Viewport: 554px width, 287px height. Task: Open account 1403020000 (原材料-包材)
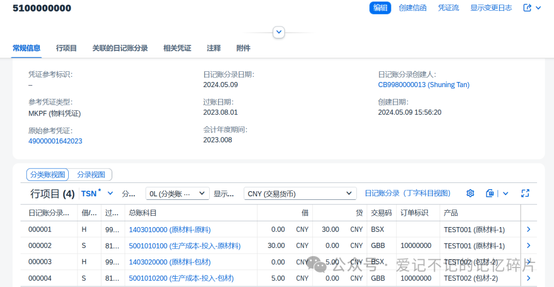170,262
